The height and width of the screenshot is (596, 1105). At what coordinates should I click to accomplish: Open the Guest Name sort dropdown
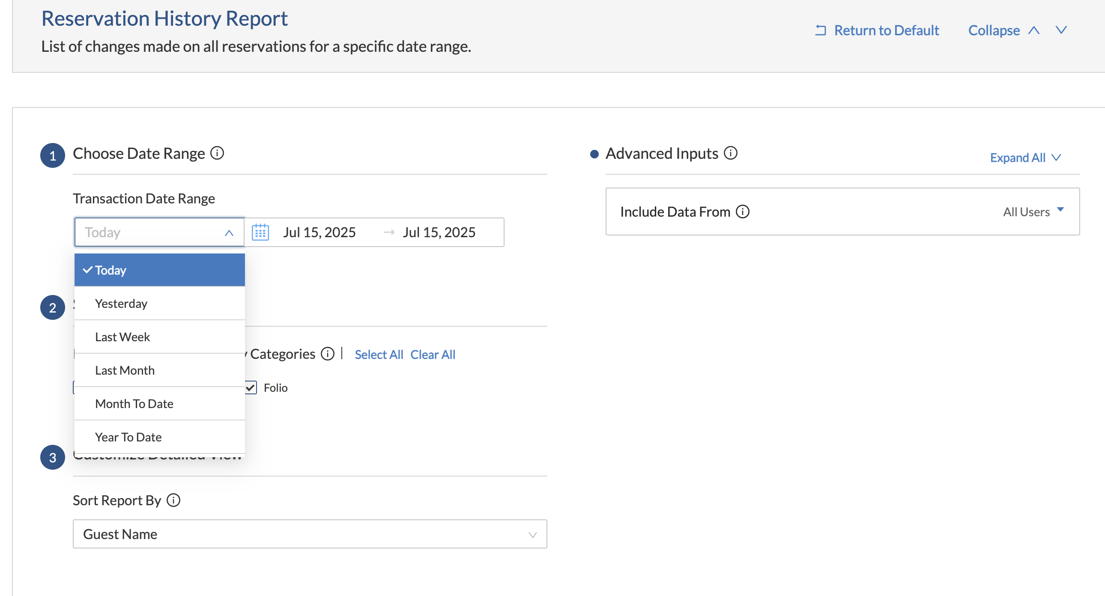[309, 534]
